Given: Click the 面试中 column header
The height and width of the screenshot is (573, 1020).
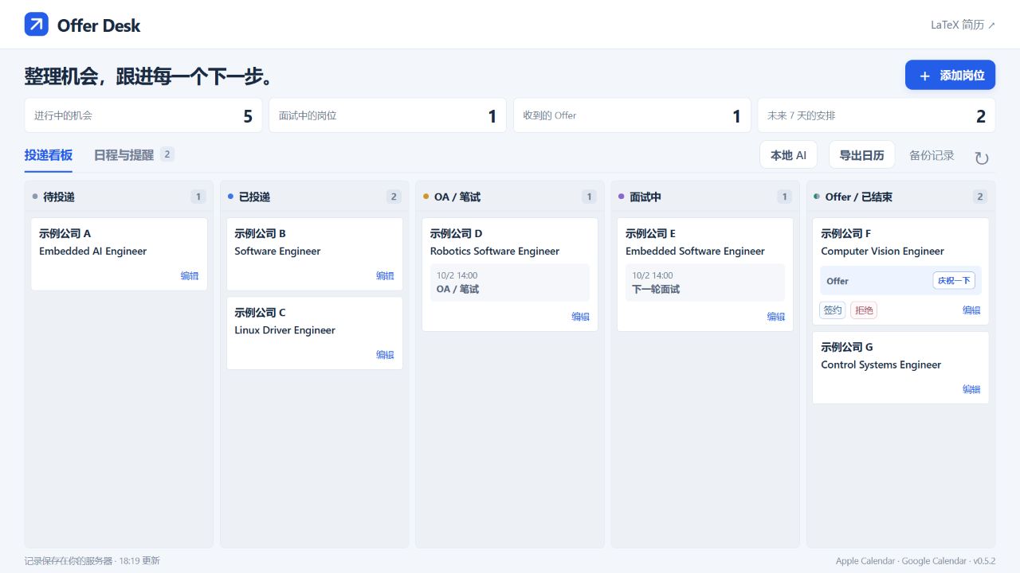Looking at the screenshot, I should click(705, 197).
